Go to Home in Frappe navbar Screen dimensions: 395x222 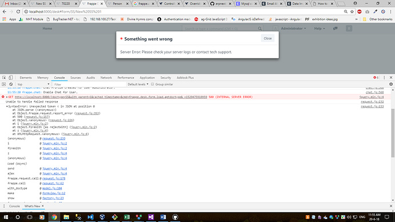[x=47, y=29]
